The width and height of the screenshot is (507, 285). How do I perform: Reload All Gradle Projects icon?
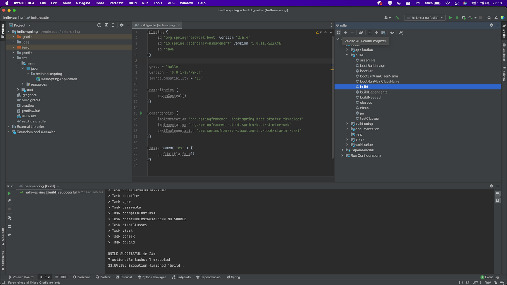coord(338,33)
